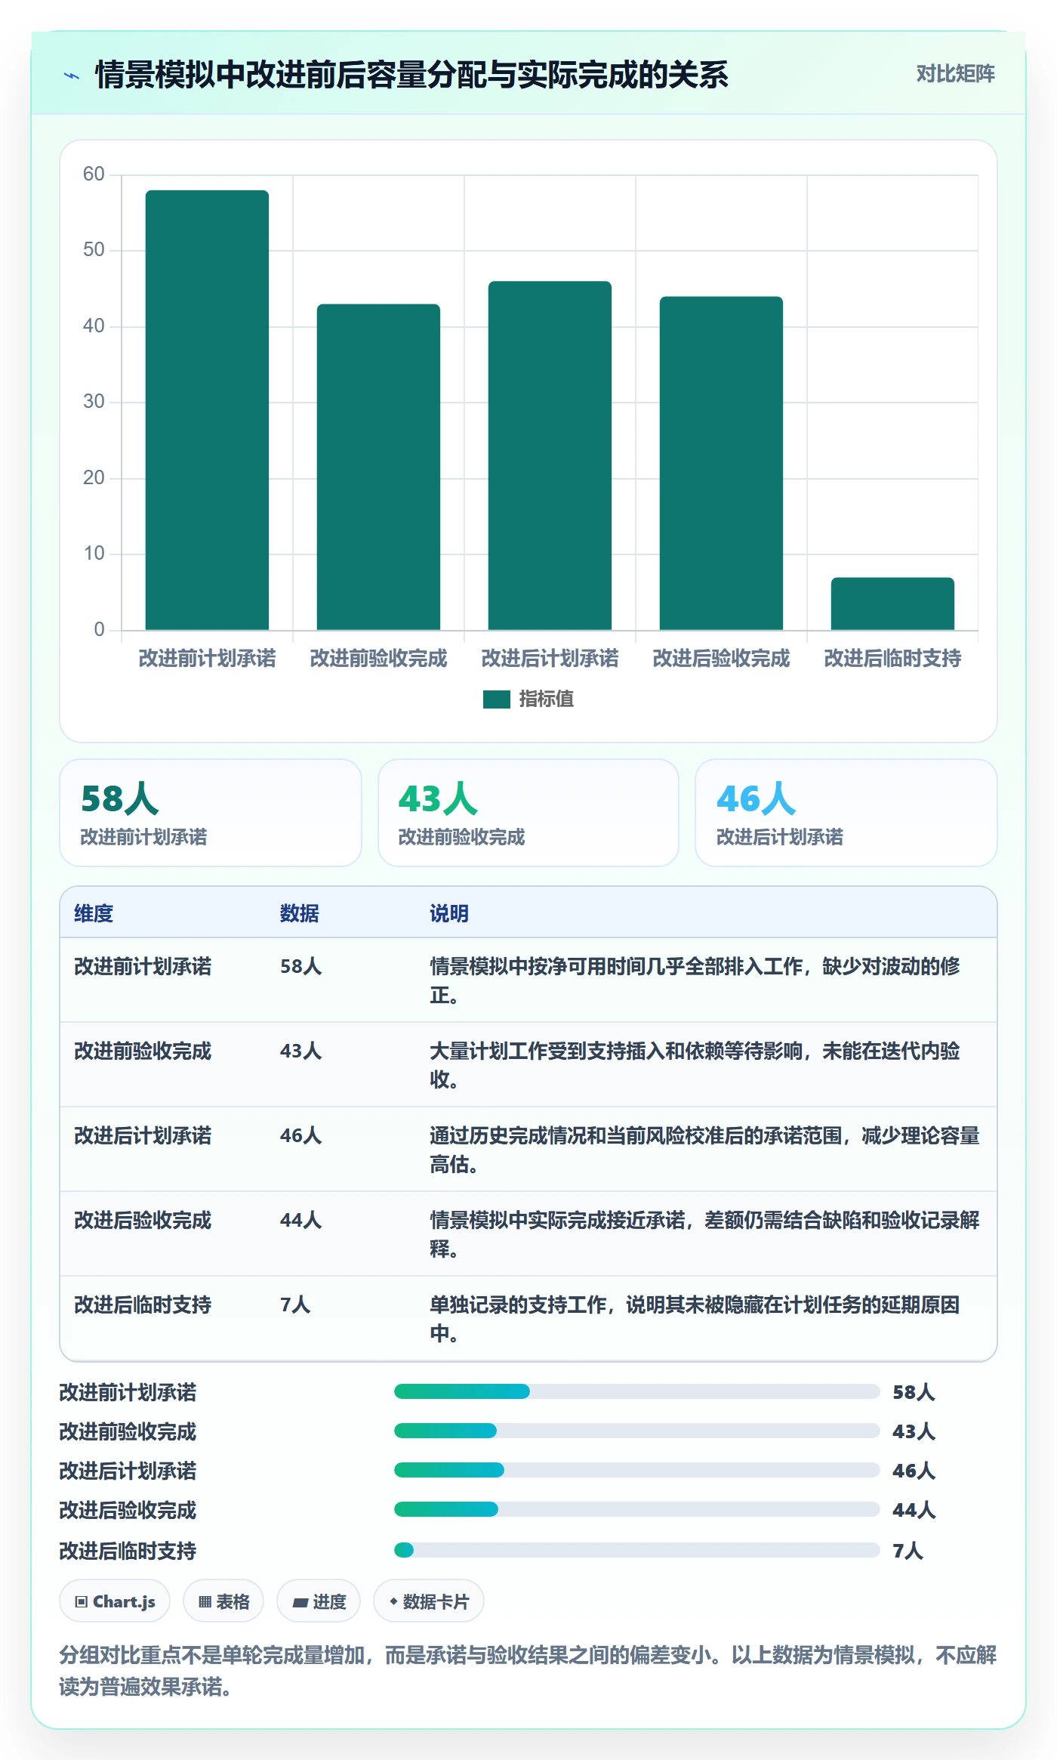Screen dimensions: 1057x1760
Task: Click the description text for 改进后临时支持 row
Action: [695, 1319]
